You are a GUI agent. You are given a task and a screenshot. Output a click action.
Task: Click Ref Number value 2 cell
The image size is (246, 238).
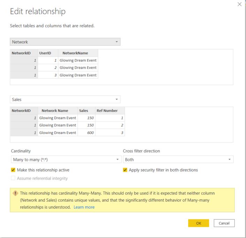110,125
